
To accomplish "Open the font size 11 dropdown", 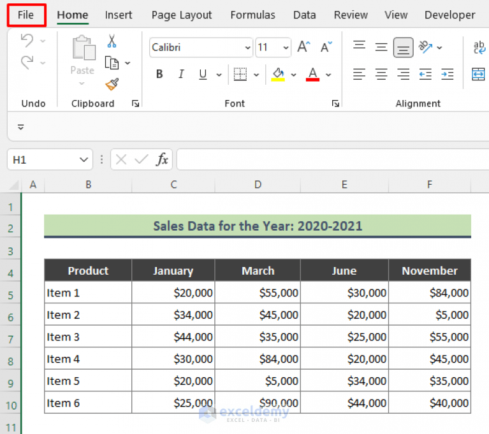I will (x=286, y=48).
